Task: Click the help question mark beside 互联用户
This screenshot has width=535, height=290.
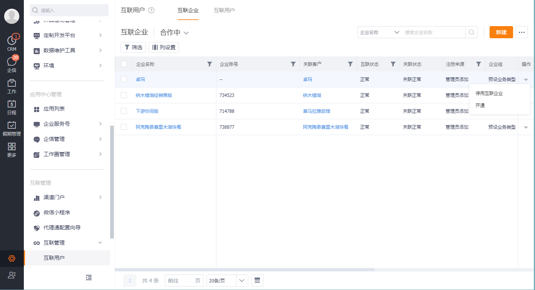Action: point(151,10)
